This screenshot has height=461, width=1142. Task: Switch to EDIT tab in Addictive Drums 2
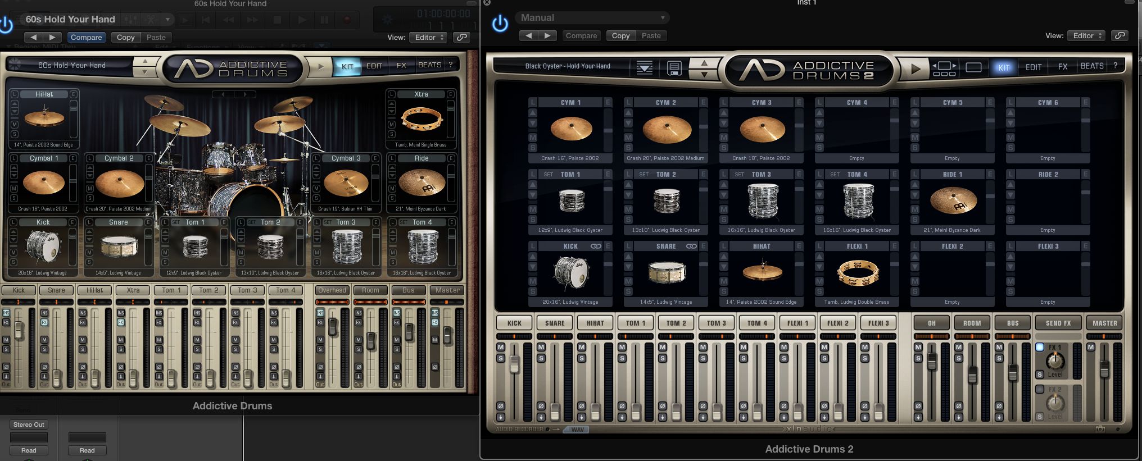pyautogui.click(x=1034, y=67)
